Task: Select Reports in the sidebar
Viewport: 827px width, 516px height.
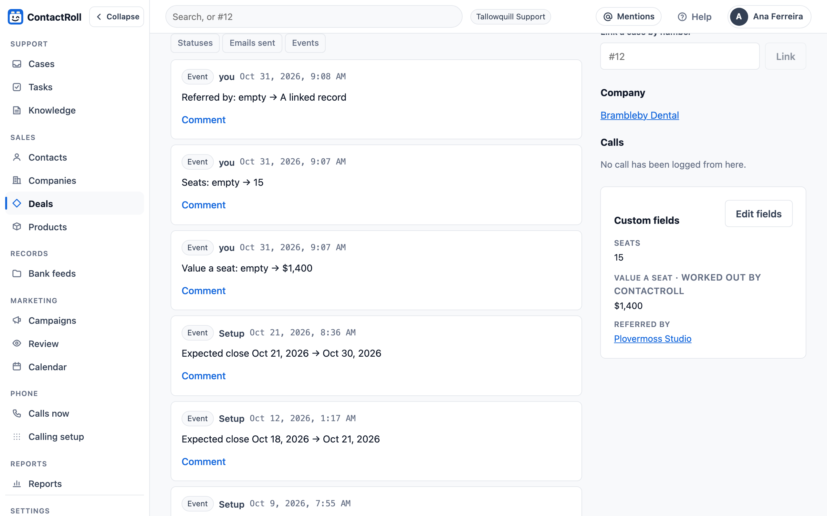Action: point(75,483)
